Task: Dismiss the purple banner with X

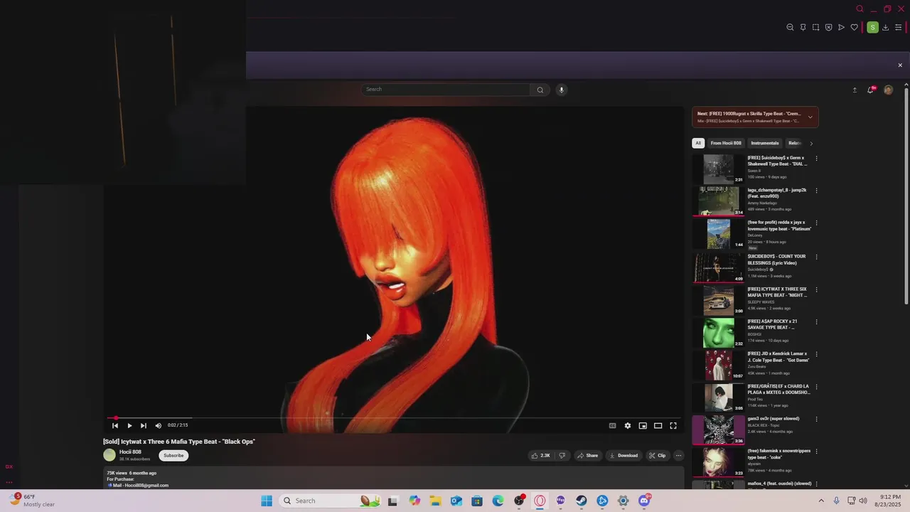Action: coord(900,65)
